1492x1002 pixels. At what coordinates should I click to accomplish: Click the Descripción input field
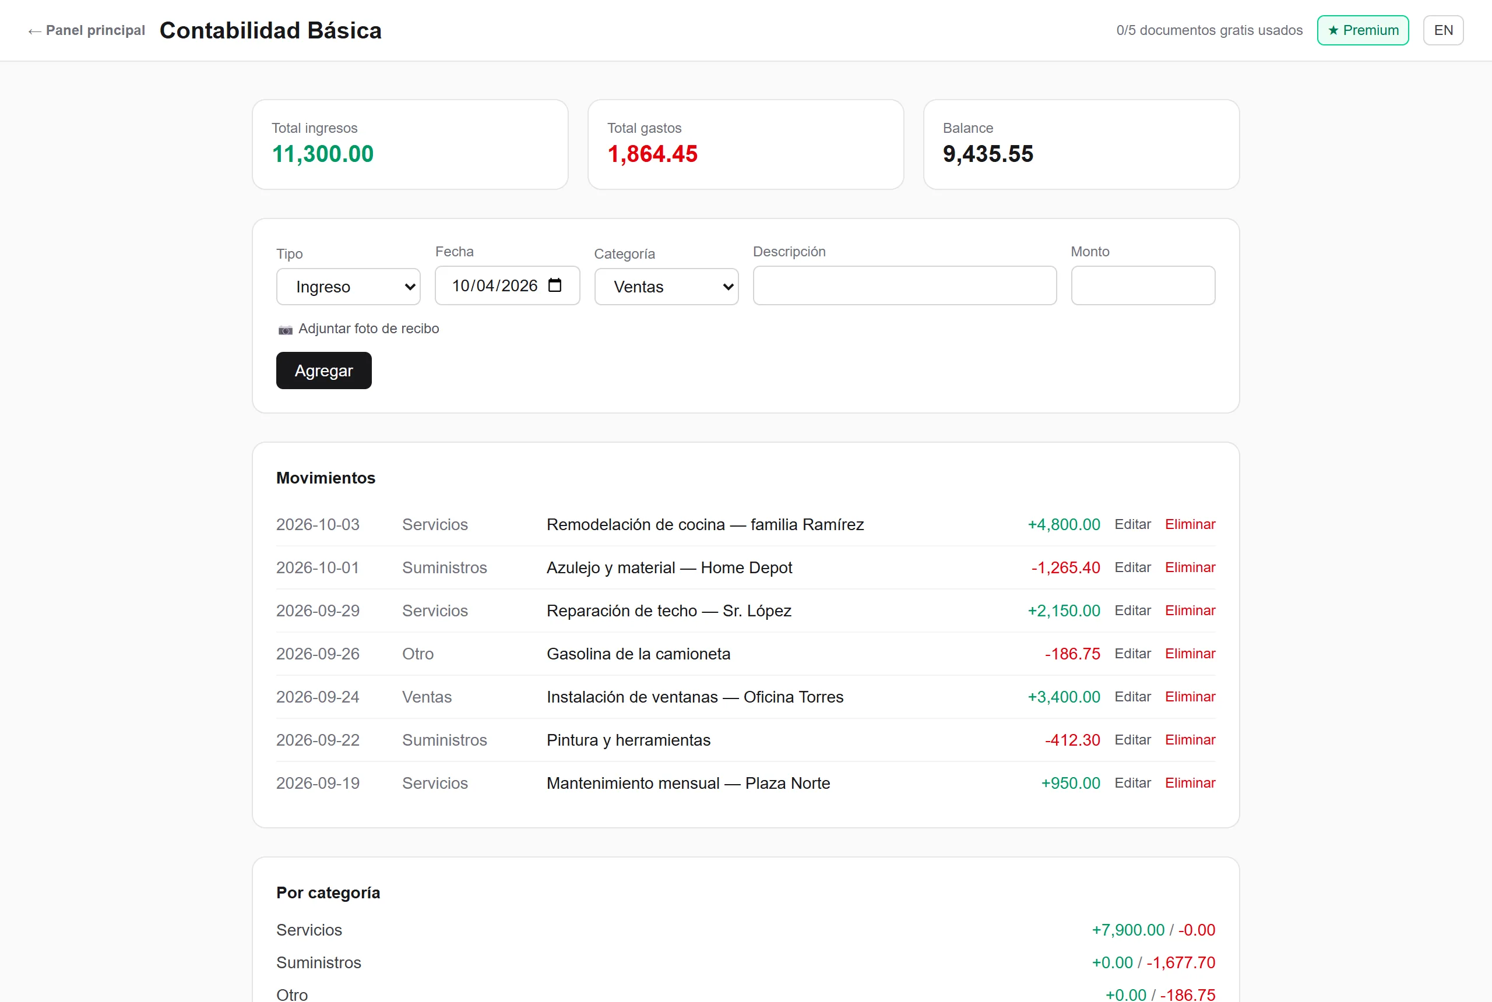[x=905, y=285]
